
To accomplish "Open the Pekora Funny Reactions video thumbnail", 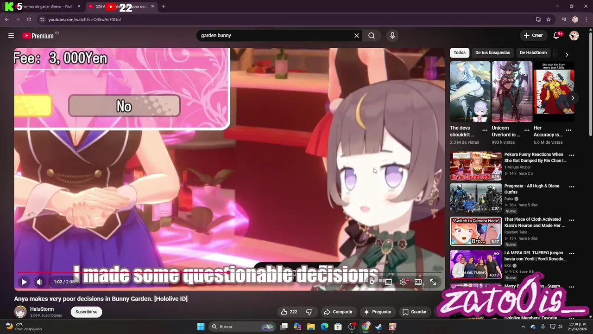I will (x=476, y=166).
